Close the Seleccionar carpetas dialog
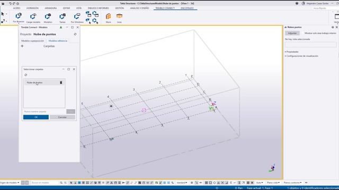 74,69
